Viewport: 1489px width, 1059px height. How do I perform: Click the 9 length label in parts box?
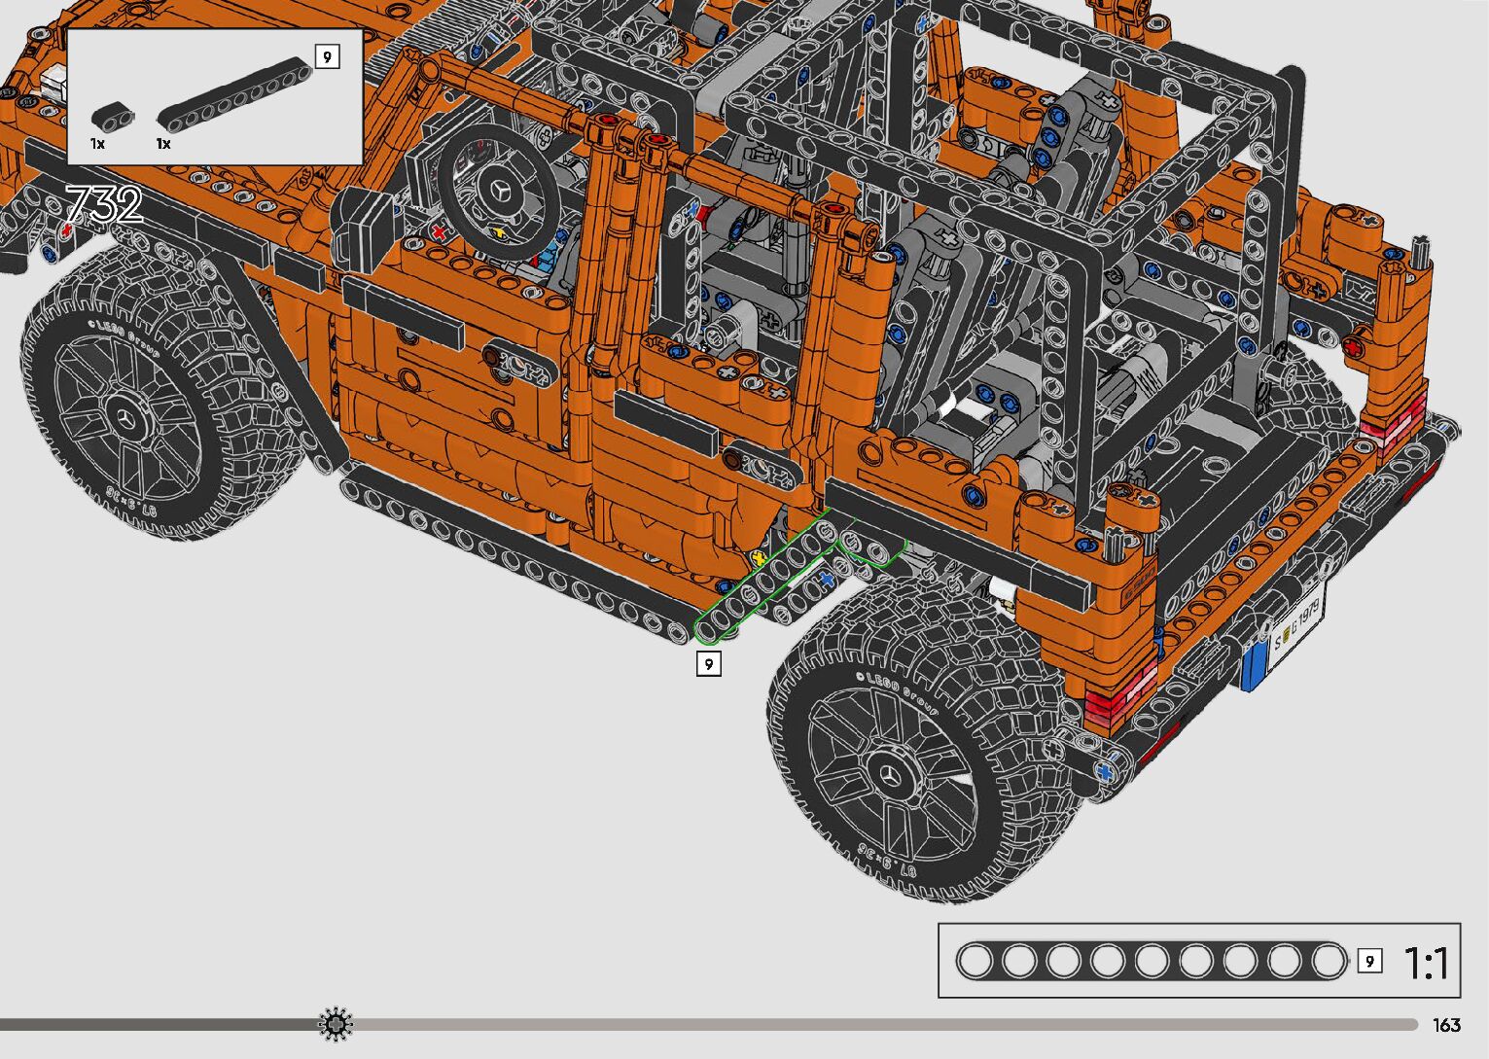(x=327, y=57)
